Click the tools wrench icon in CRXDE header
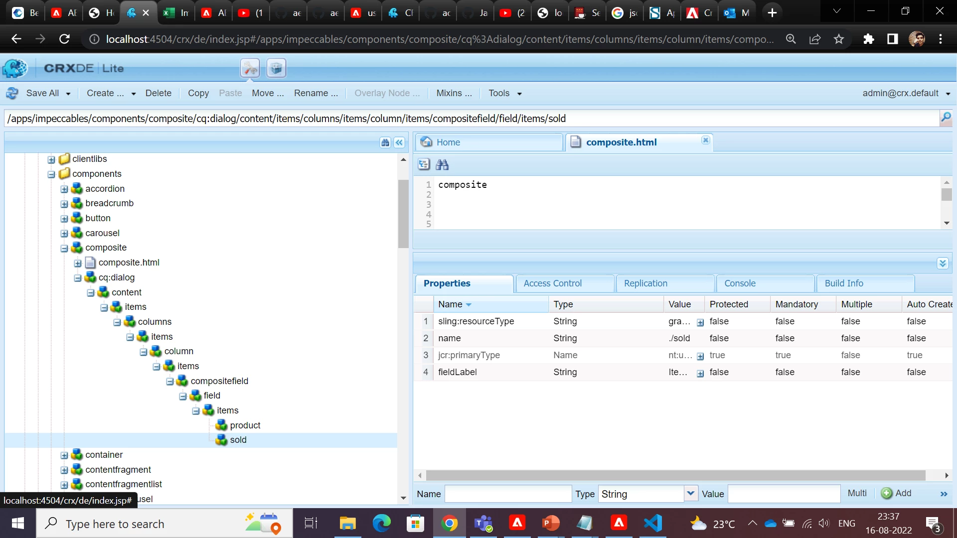 click(x=250, y=68)
